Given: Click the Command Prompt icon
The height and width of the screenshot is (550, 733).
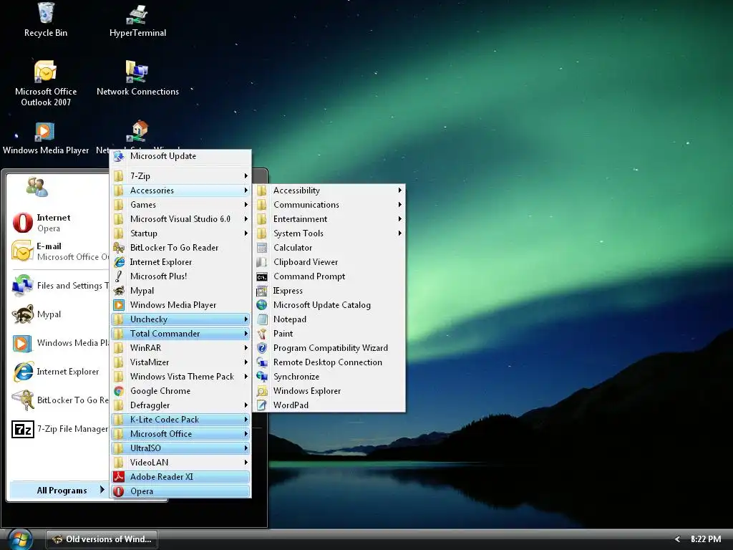Looking at the screenshot, I should coord(262,277).
